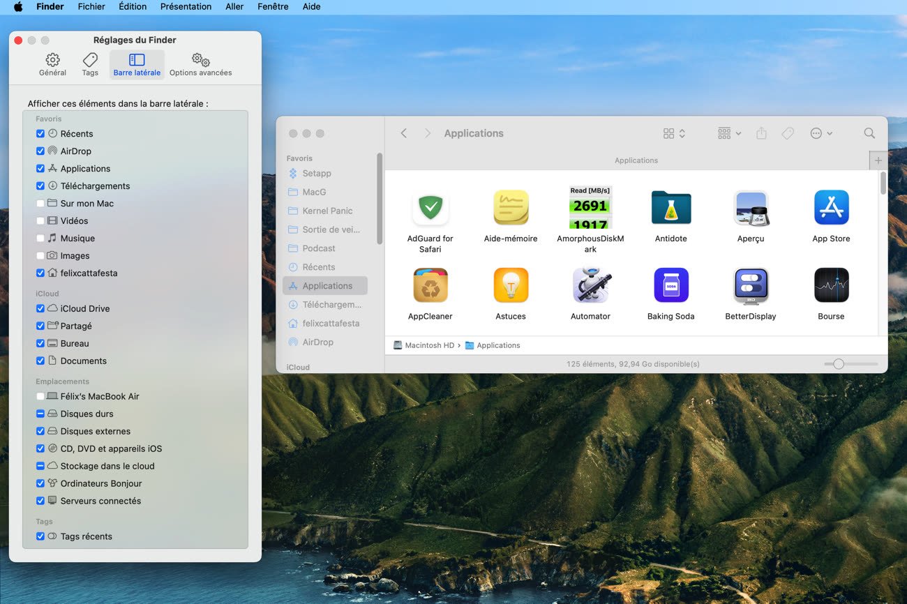The height and width of the screenshot is (604, 907).
Task: Add a new tab with plus button
Action: click(878, 160)
